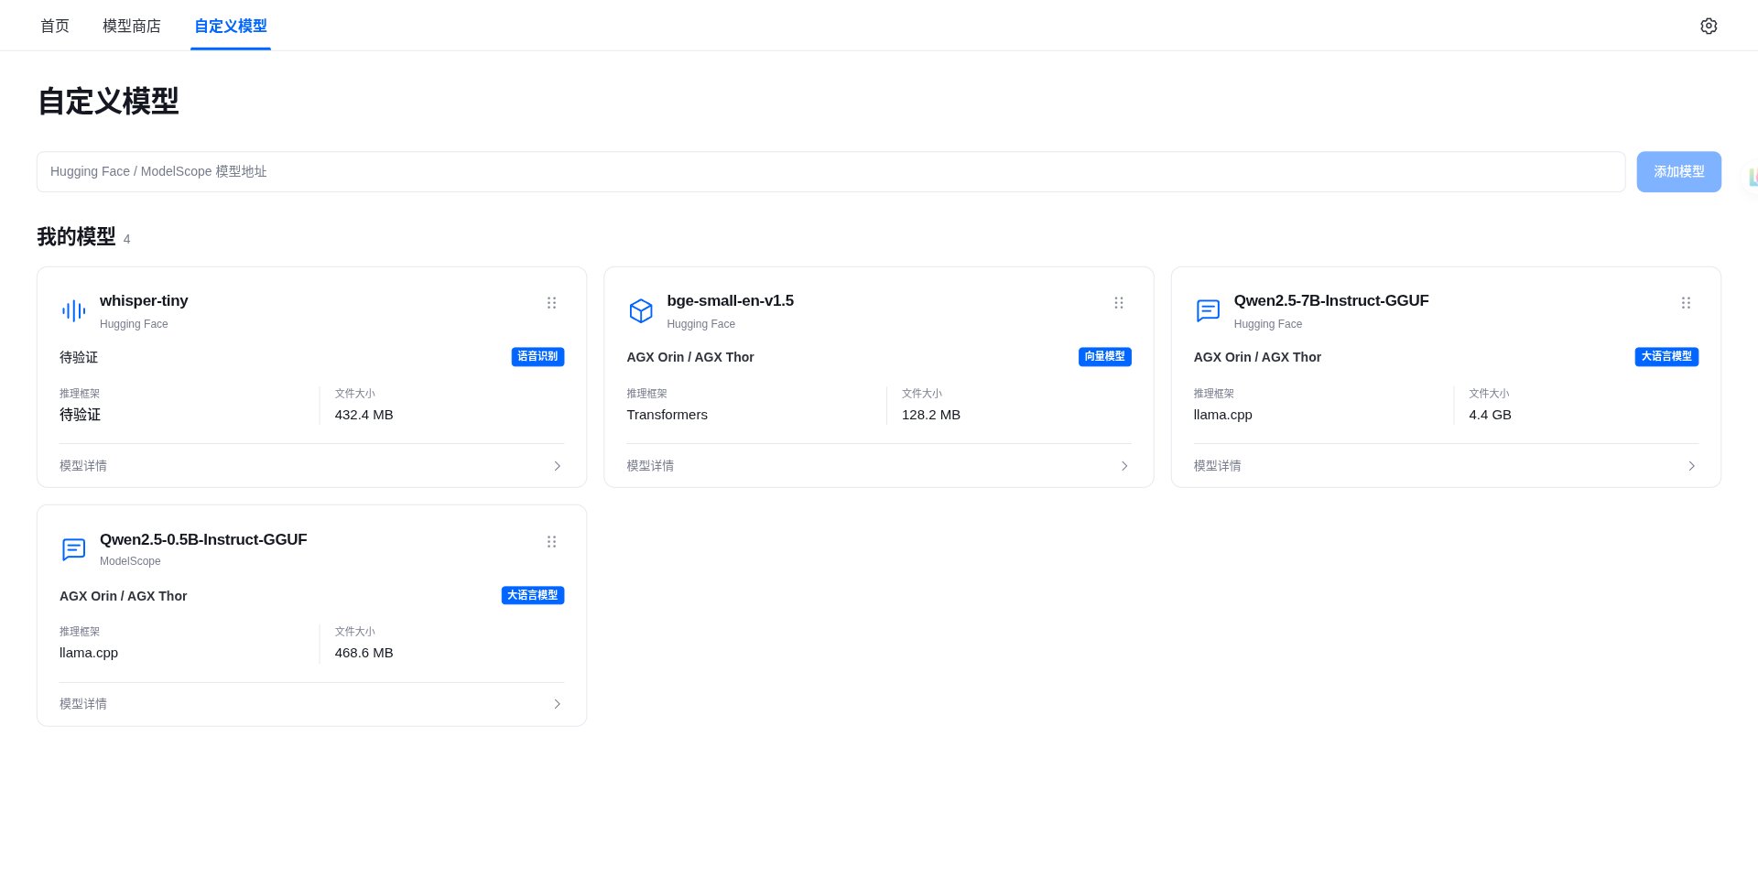
Task: Open the settings gear icon
Action: (1709, 26)
